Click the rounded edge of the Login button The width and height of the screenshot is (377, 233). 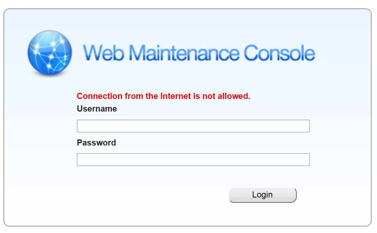(x=294, y=194)
